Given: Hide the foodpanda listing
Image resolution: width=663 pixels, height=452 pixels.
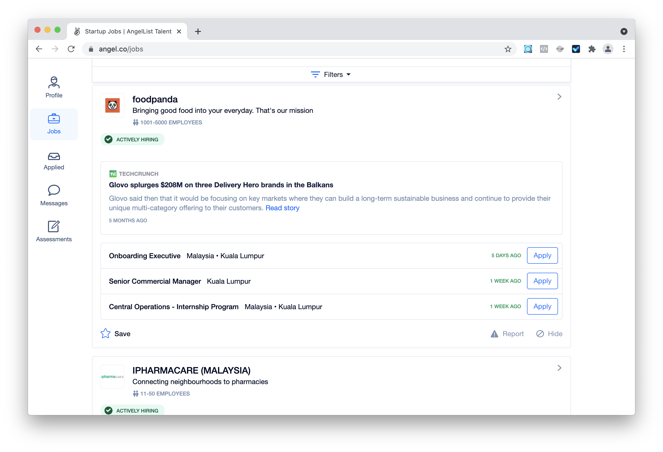Looking at the screenshot, I should tap(549, 334).
